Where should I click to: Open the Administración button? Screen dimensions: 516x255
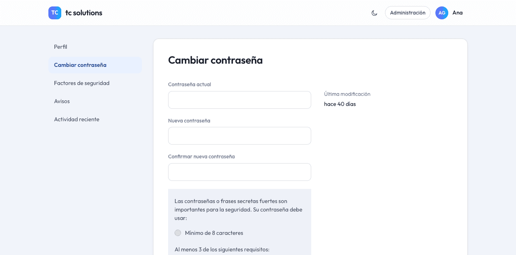pos(408,13)
